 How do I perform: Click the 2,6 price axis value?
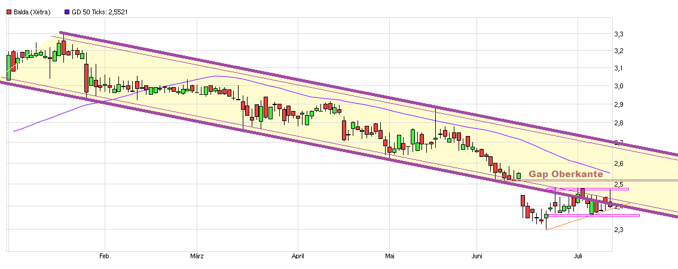pyautogui.click(x=619, y=163)
